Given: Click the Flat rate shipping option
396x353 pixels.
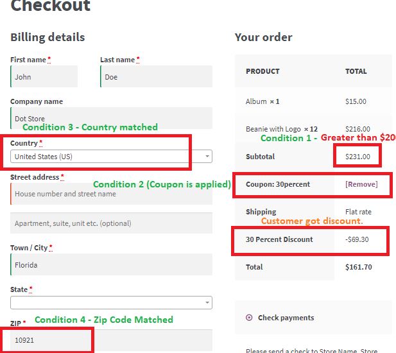Looking at the screenshot, I should tap(358, 212).
